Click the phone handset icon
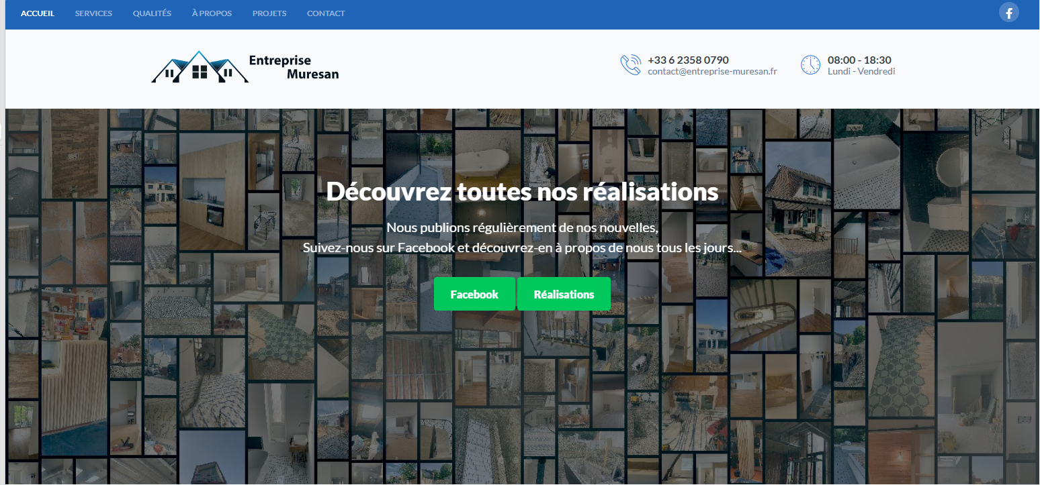The image size is (1040, 485). coord(630,65)
